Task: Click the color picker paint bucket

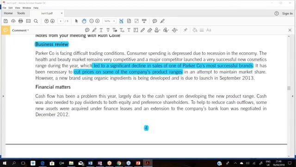Action: (x=195, y=30)
